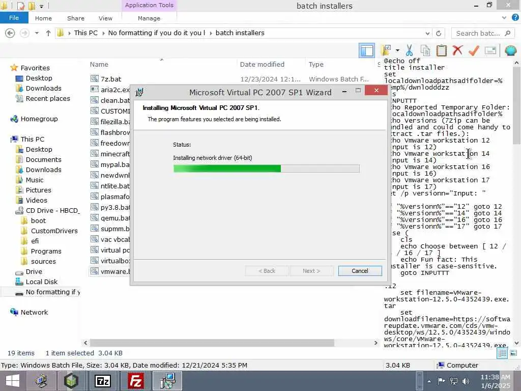521x391 pixels.
Task: Open the recent locations dropdown arrow
Action: pos(37,33)
